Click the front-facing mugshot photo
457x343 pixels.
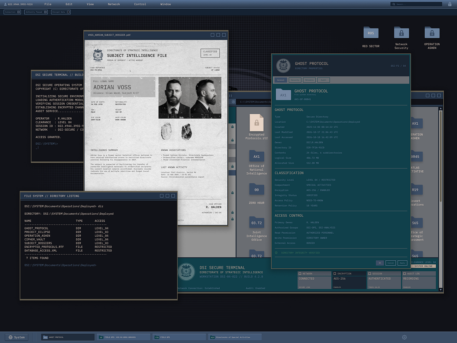pos(174,97)
